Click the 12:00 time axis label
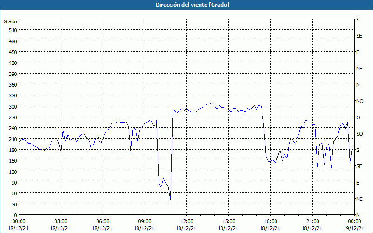Image resolution: width=373 pixels, height=233 pixels. coord(186,222)
